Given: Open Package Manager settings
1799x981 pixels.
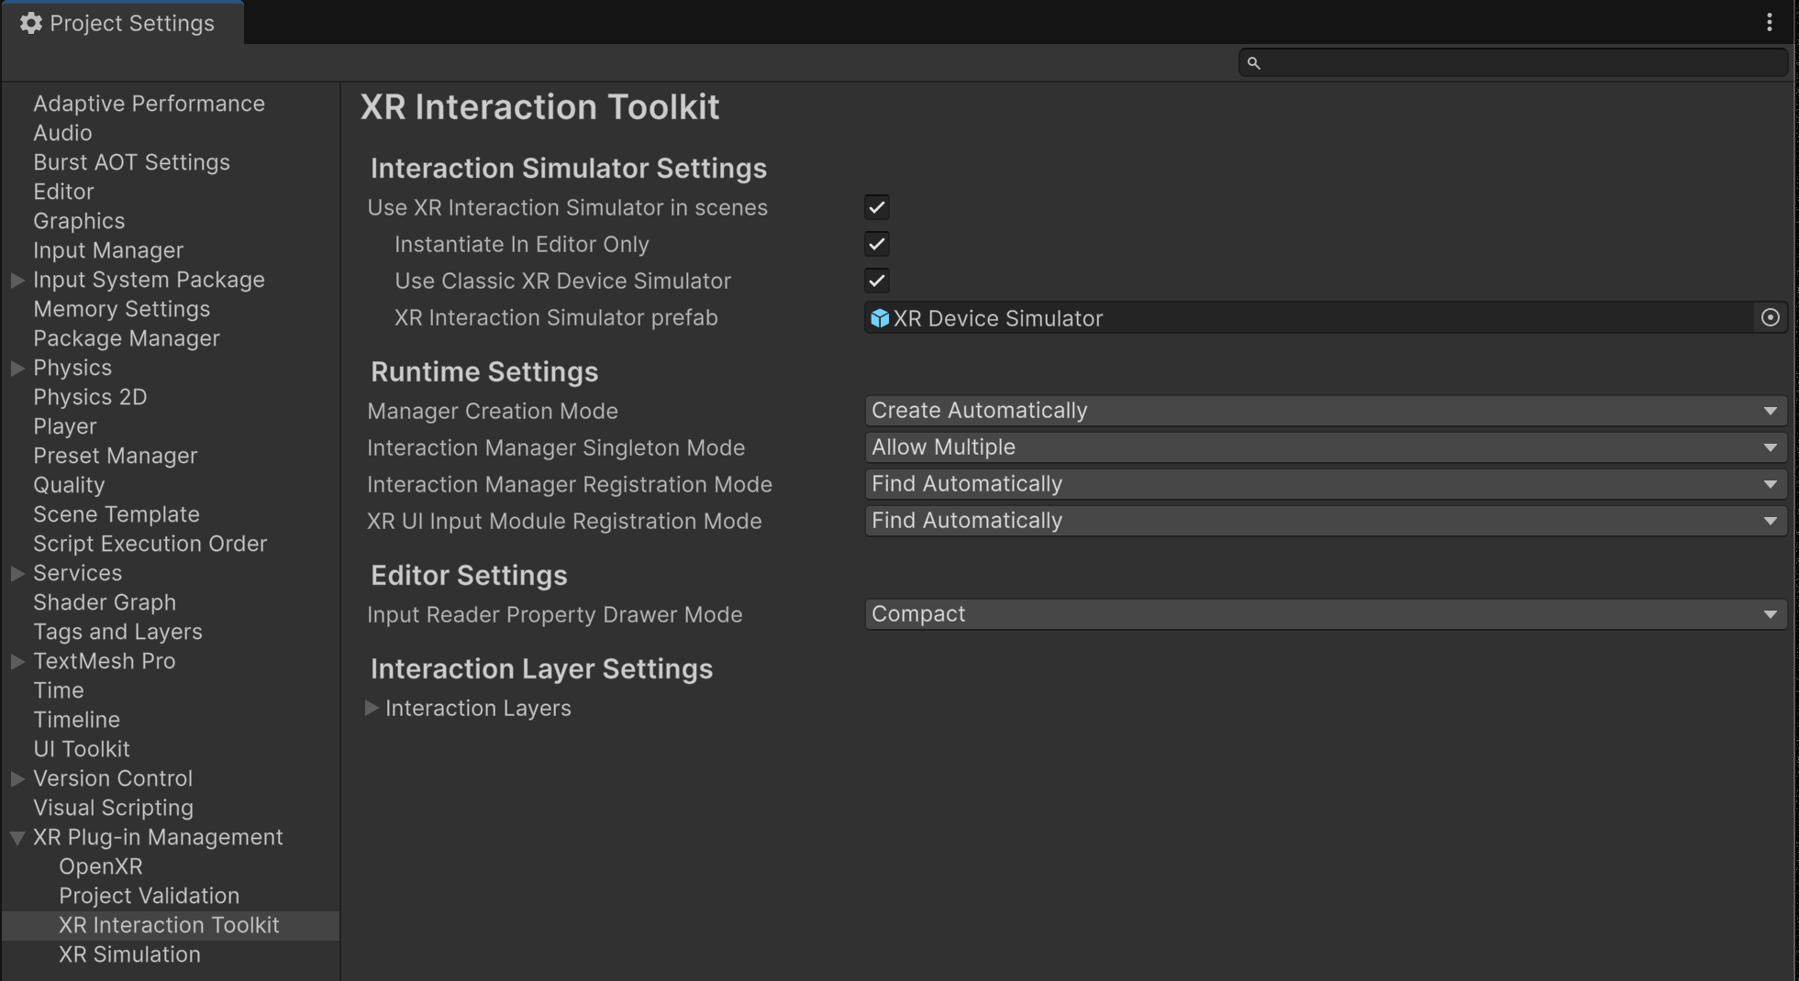Looking at the screenshot, I should [x=127, y=338].
